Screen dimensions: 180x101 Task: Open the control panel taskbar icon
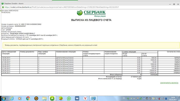pyautogui.click(x=93, y=98)
